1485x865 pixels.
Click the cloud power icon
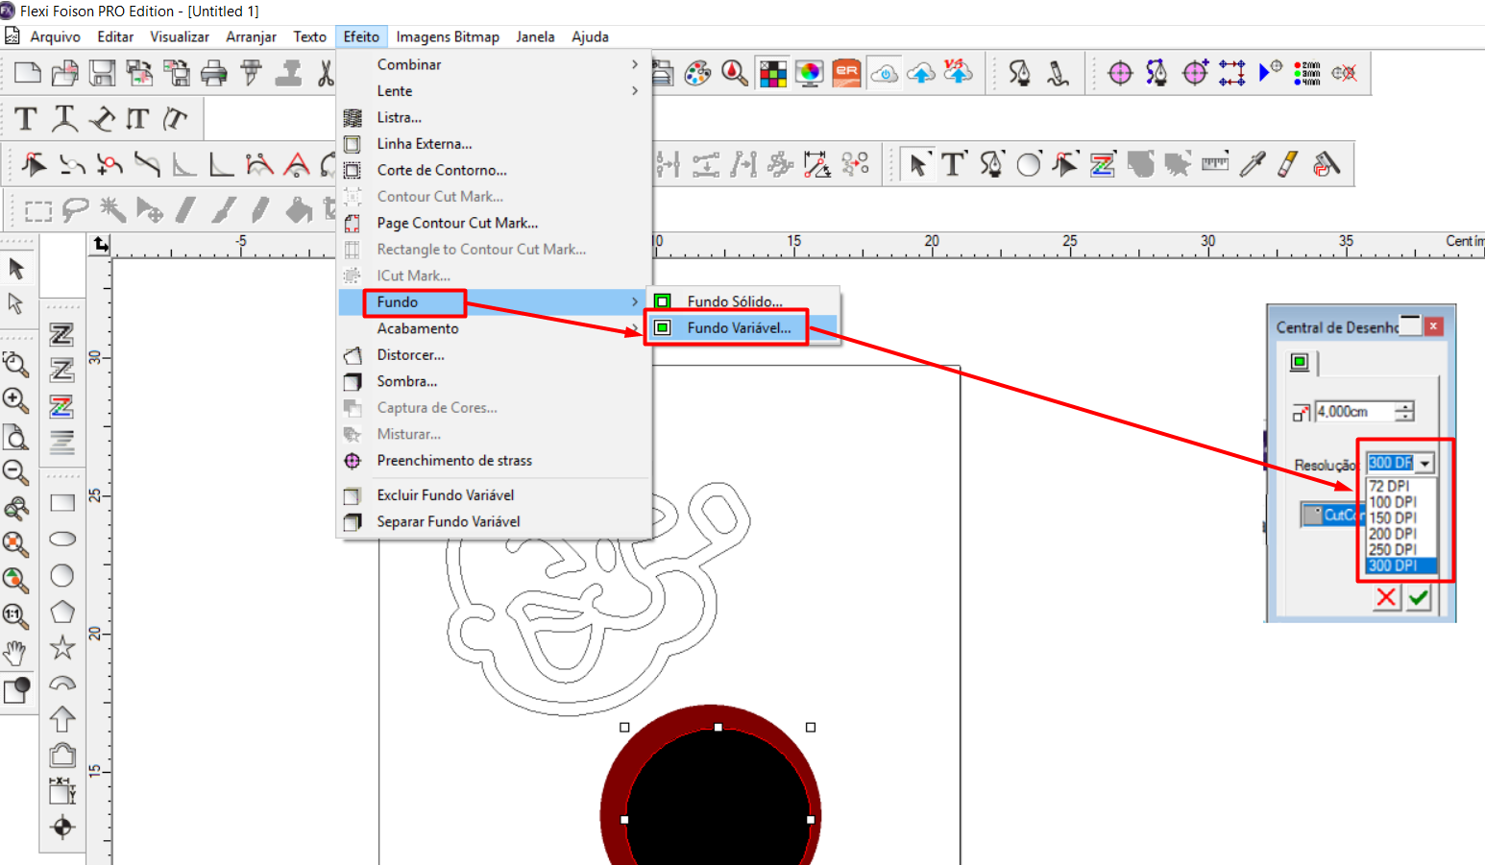(885, 73)
